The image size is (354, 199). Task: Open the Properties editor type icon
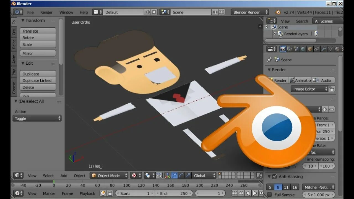click(x=272, y=49)
